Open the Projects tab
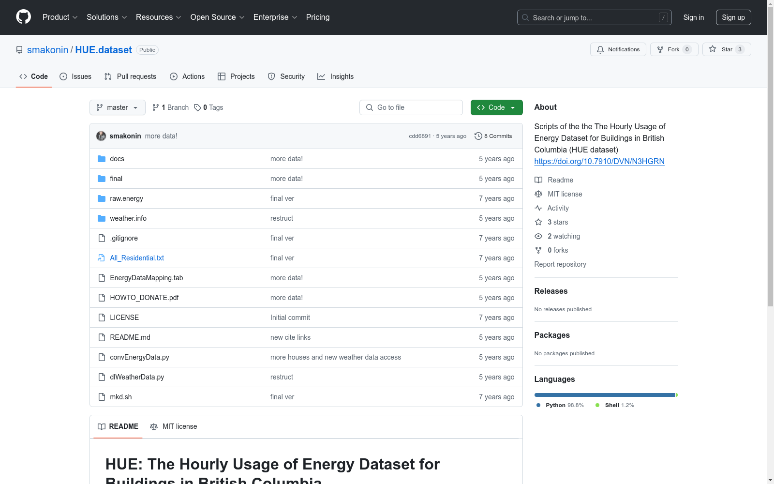The width and height of the screenshot is (774, 484). click(x=236, y=76)
